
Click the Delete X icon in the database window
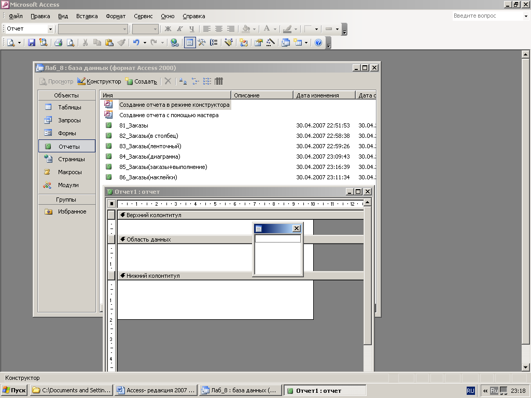167,81
